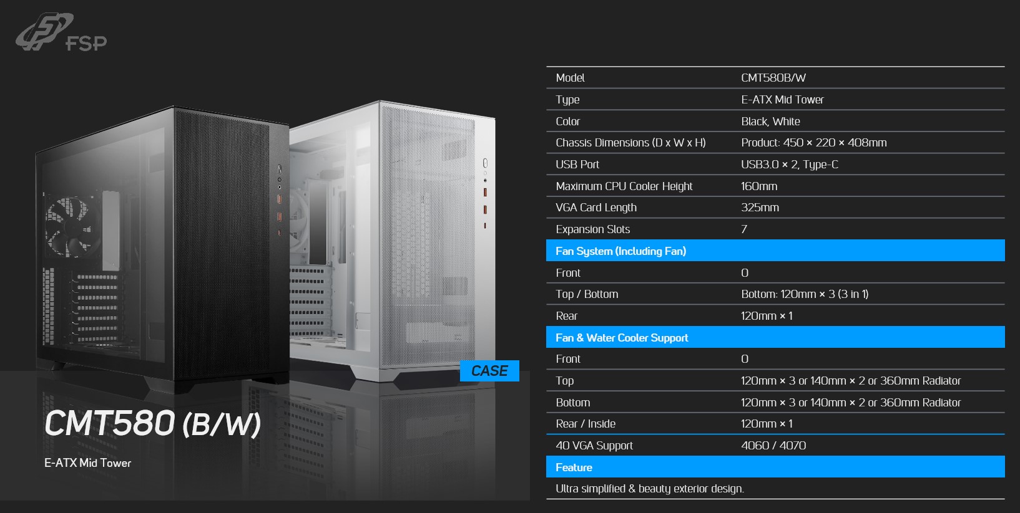Click the 'USB Port' row label
1020x513 pixels.
(577, 165)
